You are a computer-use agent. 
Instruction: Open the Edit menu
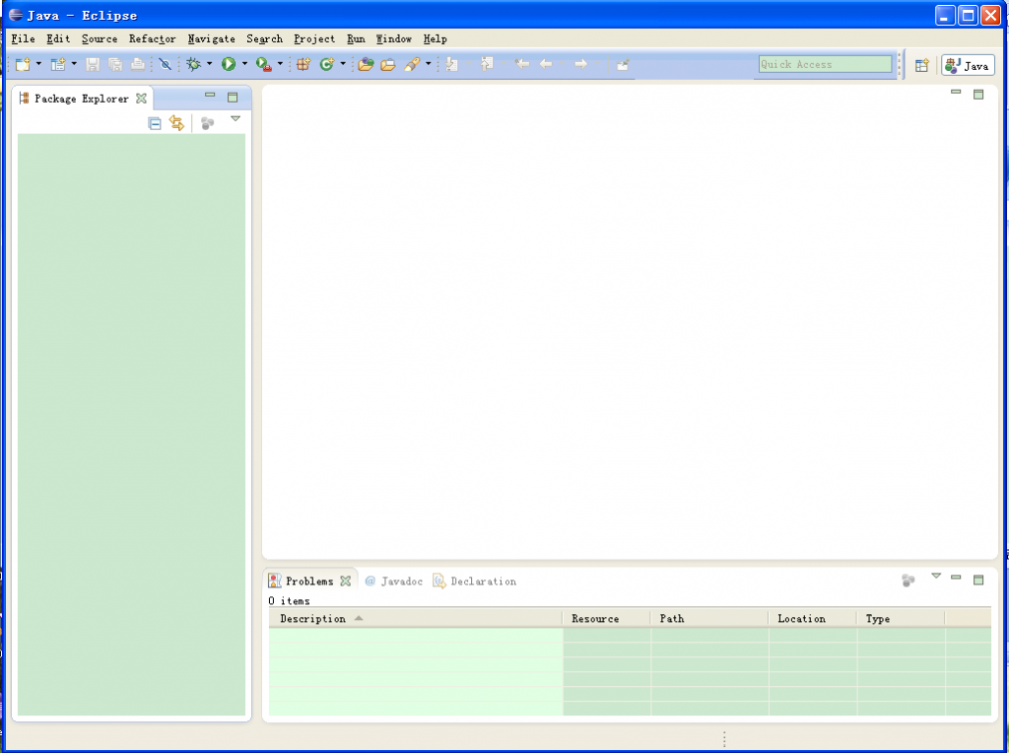pos(58,38)
